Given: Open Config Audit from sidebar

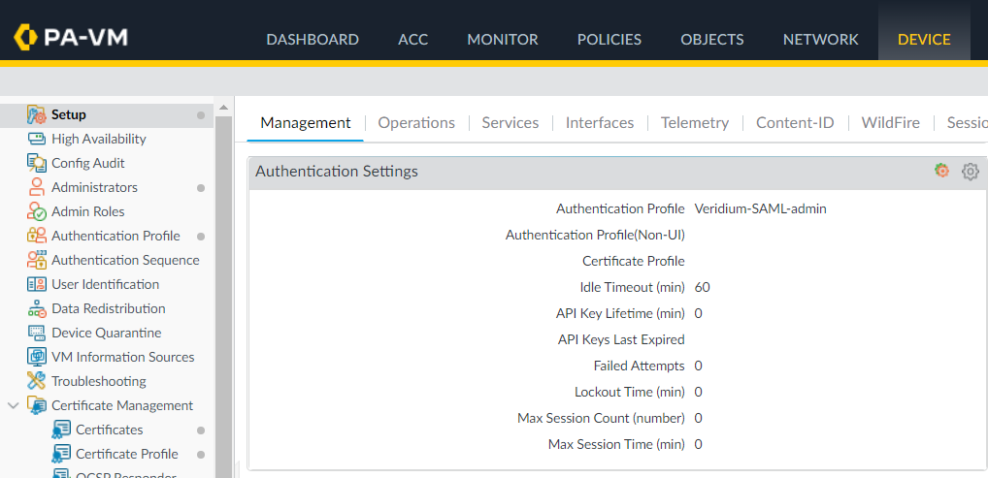Looking at the screenshot, I should point(87,163).
